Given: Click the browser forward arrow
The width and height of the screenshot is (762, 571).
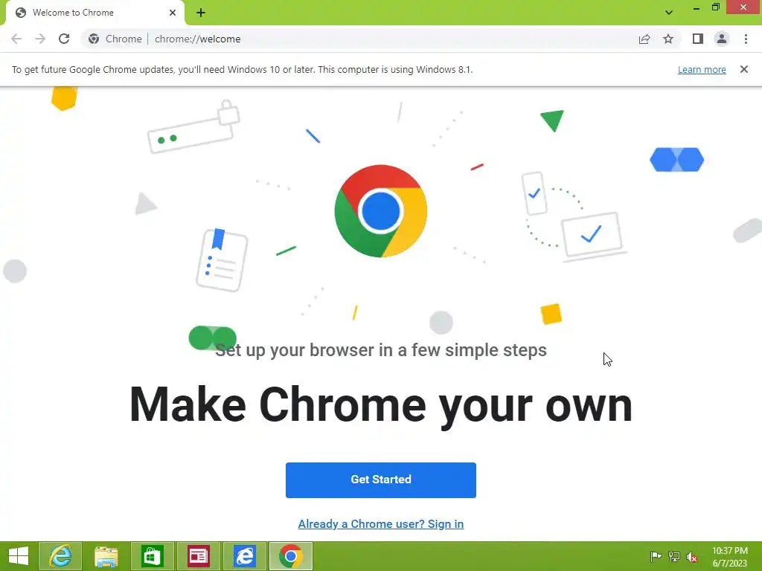Looking at the screenshot, I should coord(40,39).
